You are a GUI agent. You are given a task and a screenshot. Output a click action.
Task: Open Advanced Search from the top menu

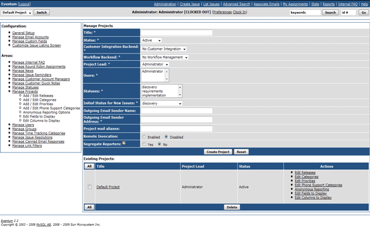236,4
